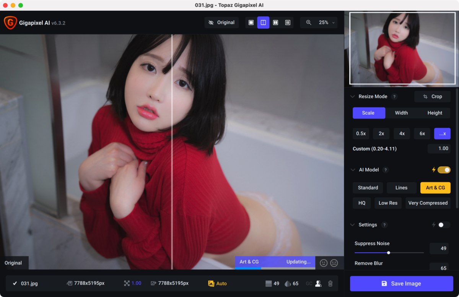Screen dimensions: 459x297
Task: Click the right panel scrollbar
Action: click(457, 149)
